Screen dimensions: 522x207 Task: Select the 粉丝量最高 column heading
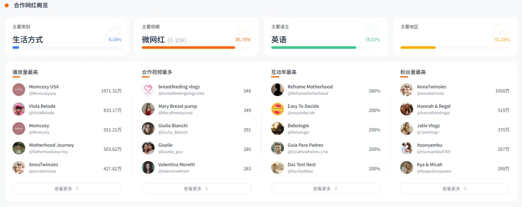pyautogui.click(x=413, y=72)
